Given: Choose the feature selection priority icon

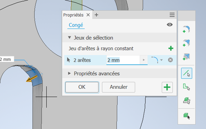Looking at the screenshot, I should point(187,101).
